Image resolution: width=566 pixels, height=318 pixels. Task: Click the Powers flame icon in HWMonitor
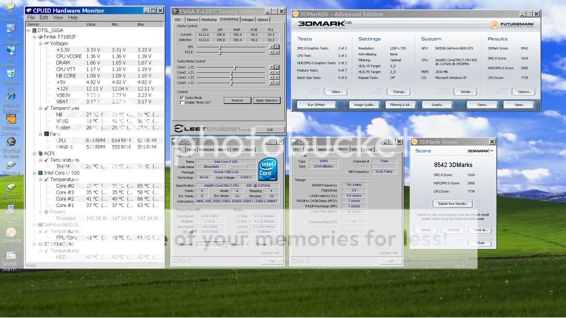pyautogui.click(x=46, y=211)
